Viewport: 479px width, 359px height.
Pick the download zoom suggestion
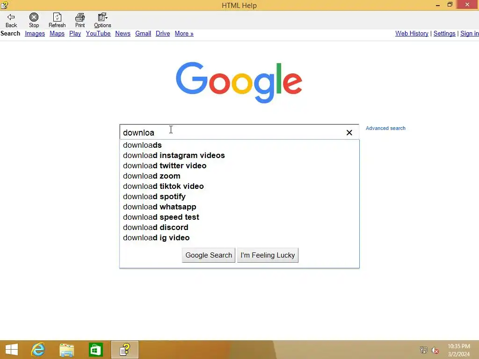pyautogui.click(x=239, y=176)
